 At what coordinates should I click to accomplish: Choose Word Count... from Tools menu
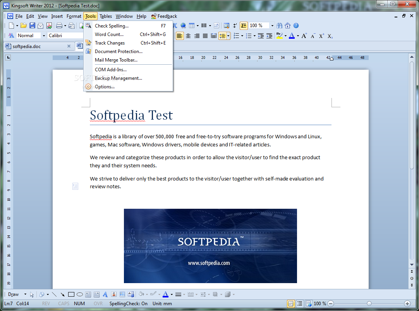point(129,34)
